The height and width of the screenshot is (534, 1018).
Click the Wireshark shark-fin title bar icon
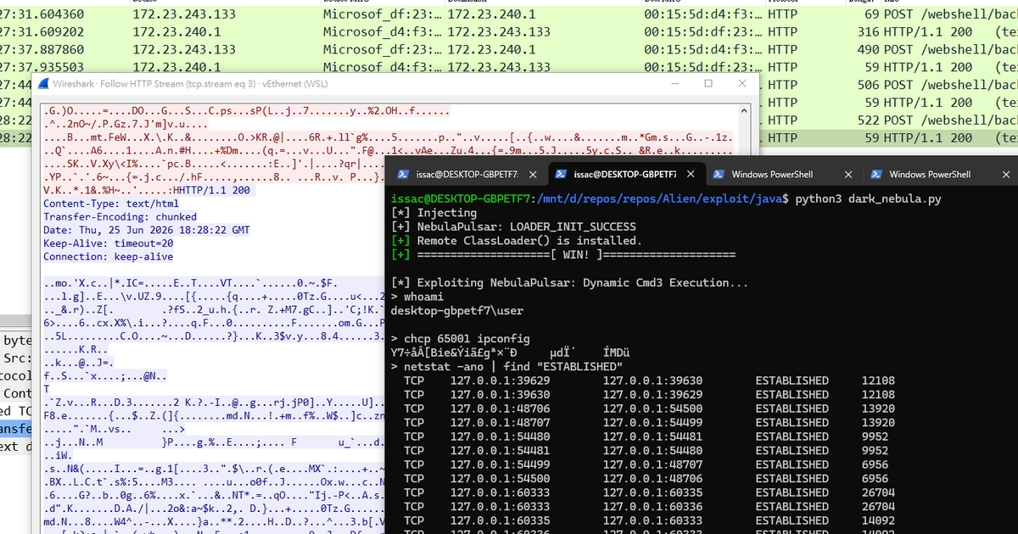tap(42, 84)
